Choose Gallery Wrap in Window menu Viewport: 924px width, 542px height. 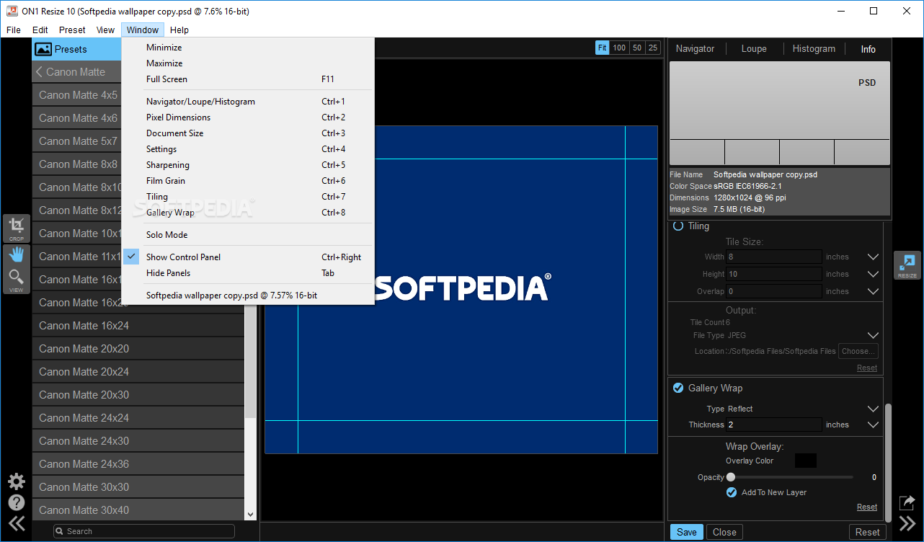pyautogui.click(x=248, y=213)
